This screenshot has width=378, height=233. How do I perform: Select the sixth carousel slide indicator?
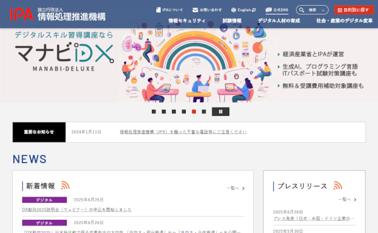(203, 111)
